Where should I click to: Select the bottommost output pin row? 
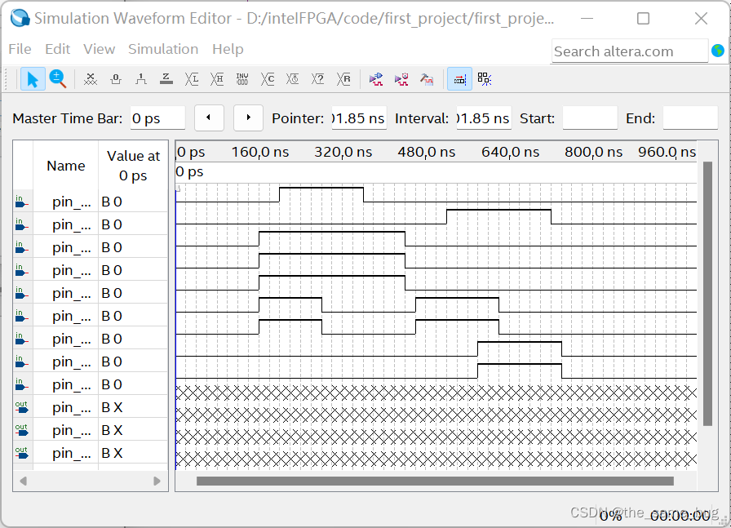point(91,453)
